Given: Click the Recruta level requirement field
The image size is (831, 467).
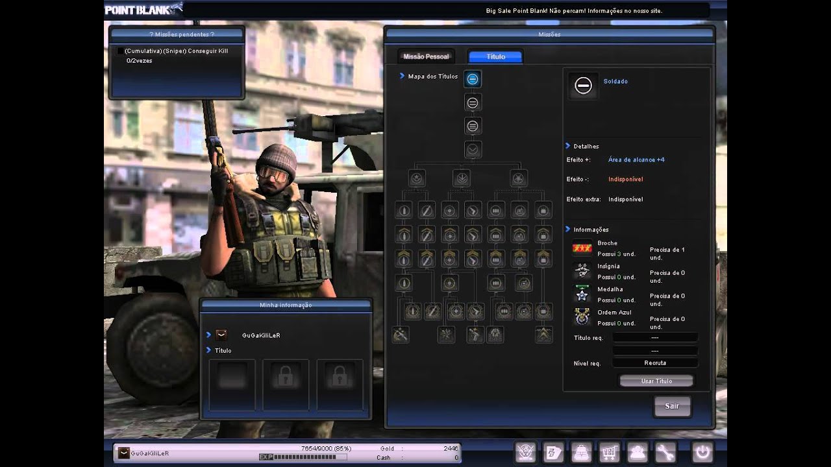Looking at the screenshot, I should pyautogui.click(x=655, y=363).
